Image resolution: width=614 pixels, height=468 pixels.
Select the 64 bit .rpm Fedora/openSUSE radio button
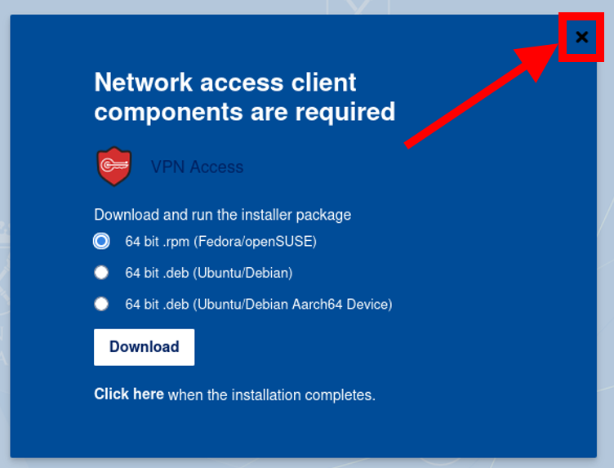(101, 241)
